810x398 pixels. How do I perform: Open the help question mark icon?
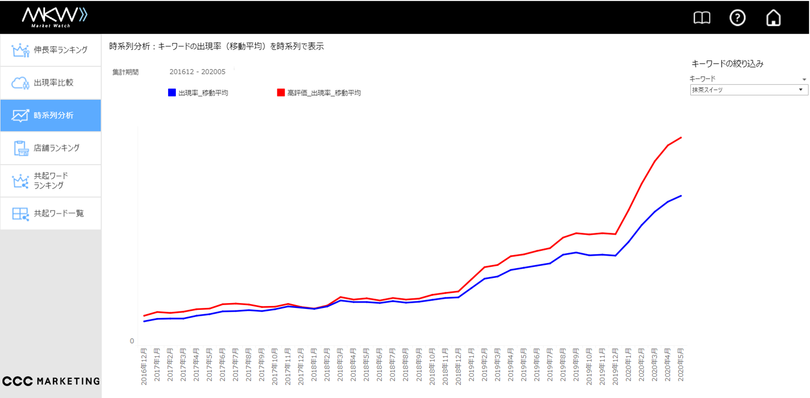[737, 18]
